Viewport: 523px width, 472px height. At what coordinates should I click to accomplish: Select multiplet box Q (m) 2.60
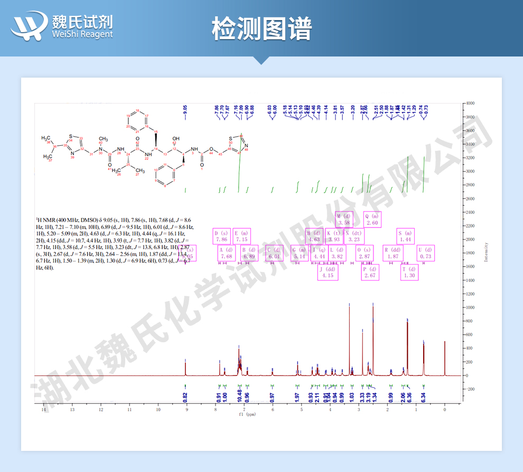tap(372, 219)
